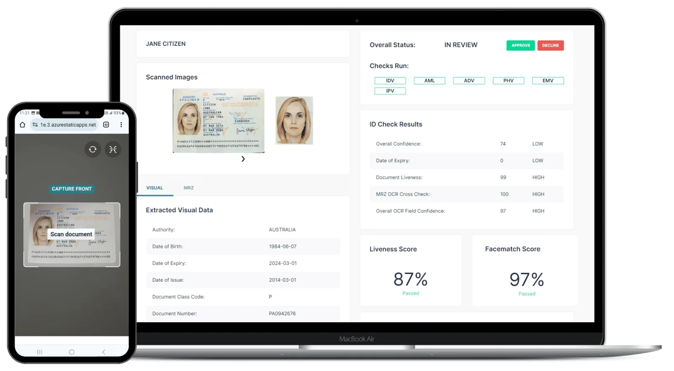Click the Date of Expiry value 2024-03-01
Viewport: 674px width, 371px height.
click(283, 263)
